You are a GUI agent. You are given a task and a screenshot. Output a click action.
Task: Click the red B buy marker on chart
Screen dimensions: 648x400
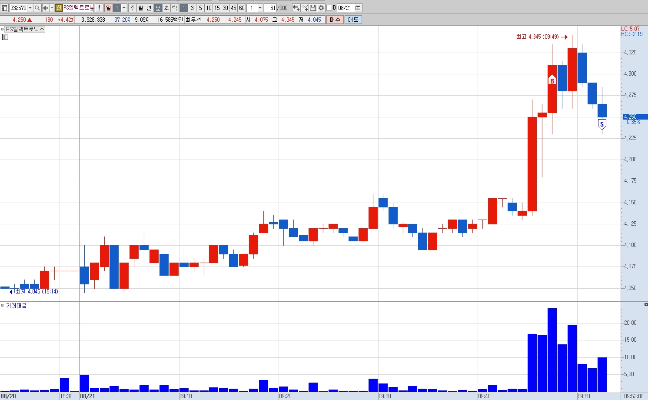pos(552,80)
